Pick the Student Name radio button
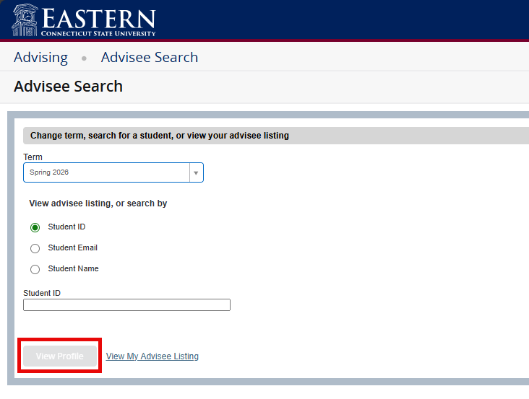529x399 pixels. (35, 269)
